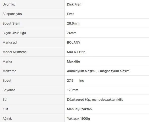Select the 'BOLANY' brand name value

[x=74, y=43]
